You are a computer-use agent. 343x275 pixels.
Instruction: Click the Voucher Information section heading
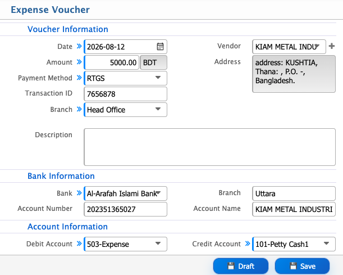click(x=68, y=29)
